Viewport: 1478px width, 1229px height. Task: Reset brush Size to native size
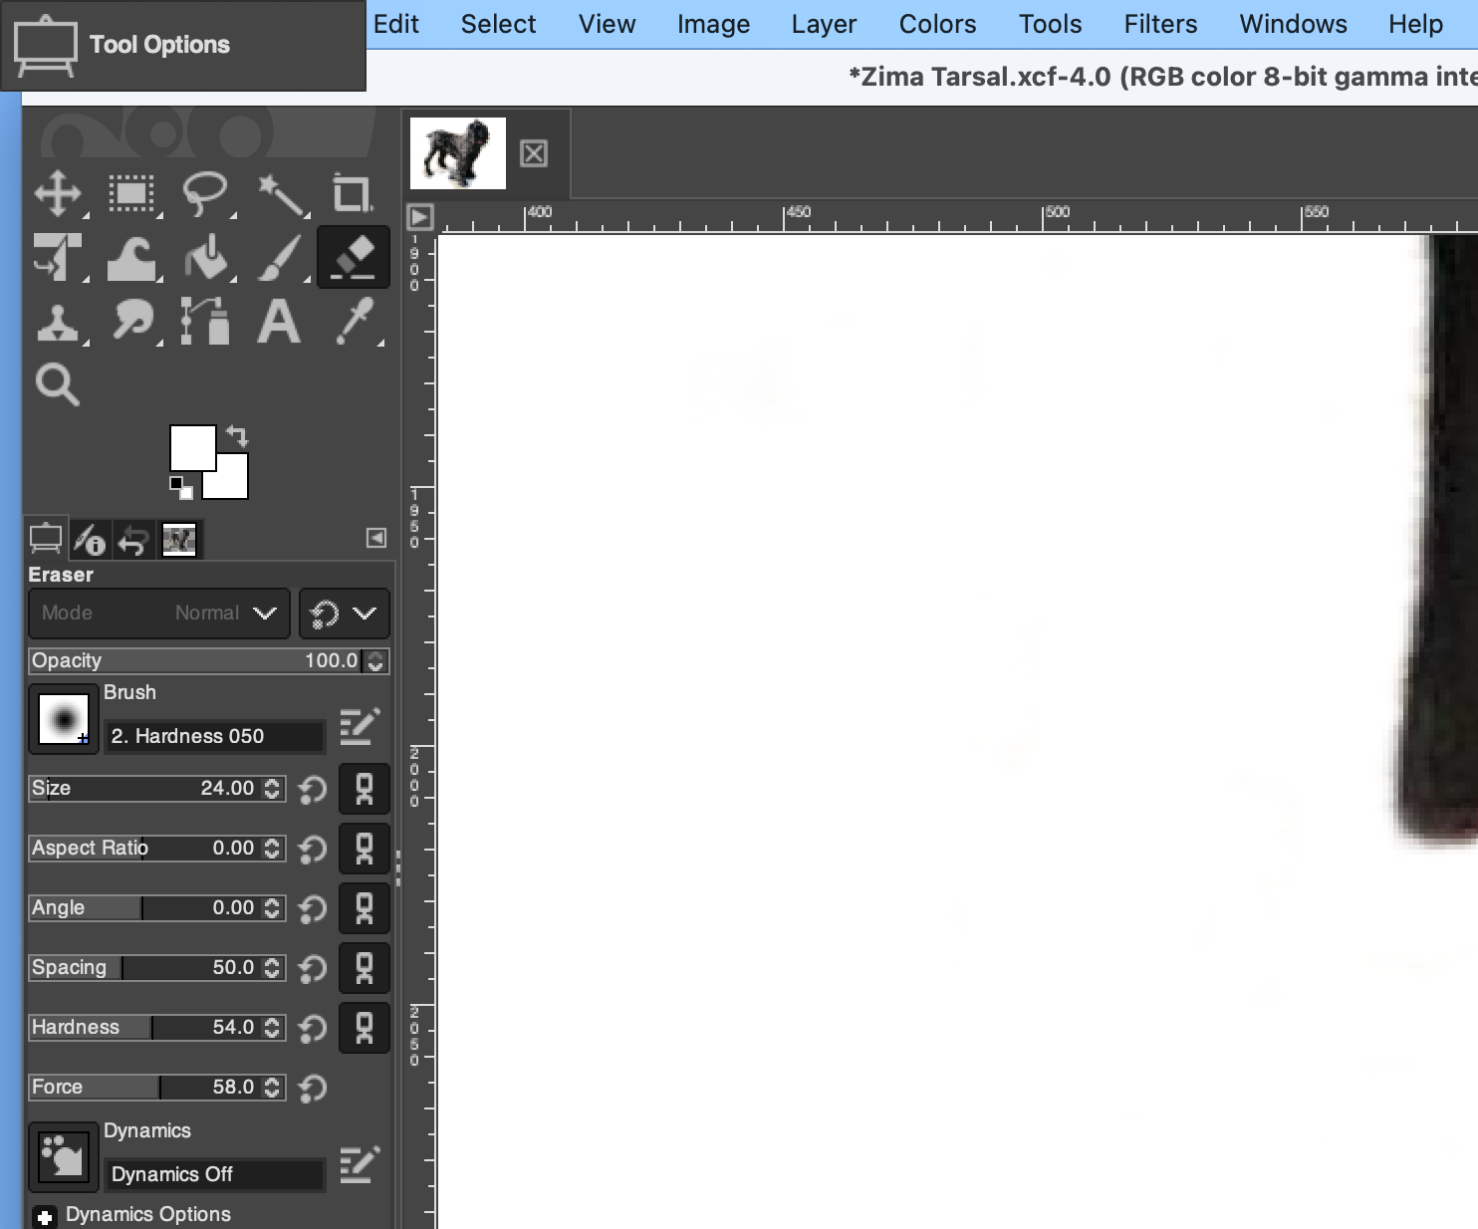pyautogui.click(x=313, y=789)
